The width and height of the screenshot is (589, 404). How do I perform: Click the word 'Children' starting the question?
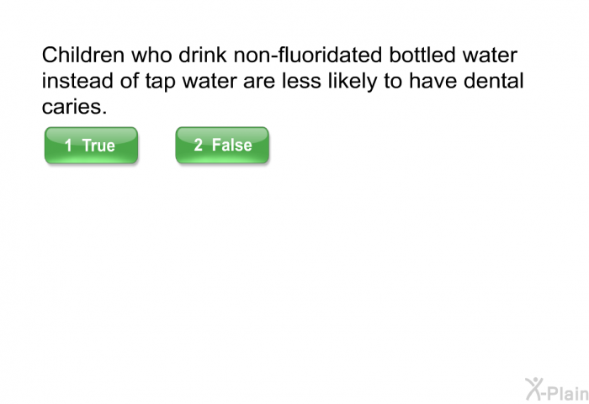(83, 55)
